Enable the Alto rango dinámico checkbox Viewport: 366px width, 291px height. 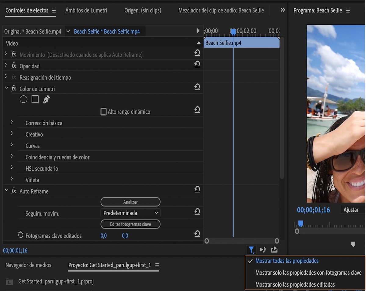tap(104, 112)
